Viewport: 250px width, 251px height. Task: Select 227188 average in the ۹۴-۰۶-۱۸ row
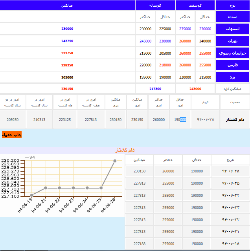pyautogui.click(x=140, y=244)
